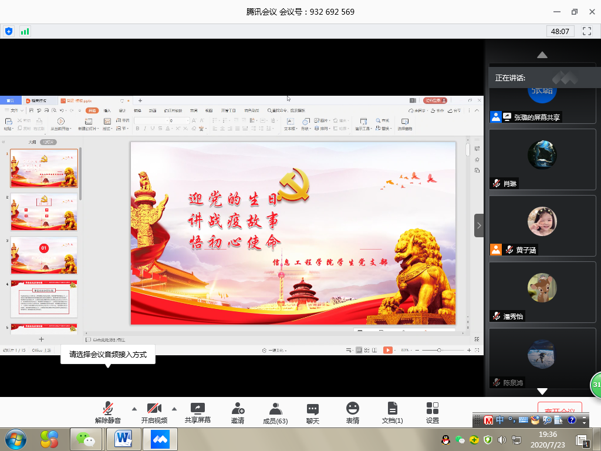Select slide 3 thumbnail with 01 circle
The height and width of the screenshot is (451, 601).
click(44, 255)
